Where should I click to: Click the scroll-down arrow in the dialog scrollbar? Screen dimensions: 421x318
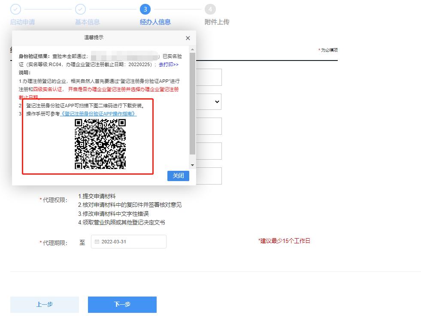(193, 165)
